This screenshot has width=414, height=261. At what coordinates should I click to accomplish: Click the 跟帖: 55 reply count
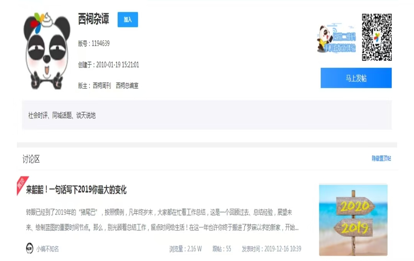222,249
